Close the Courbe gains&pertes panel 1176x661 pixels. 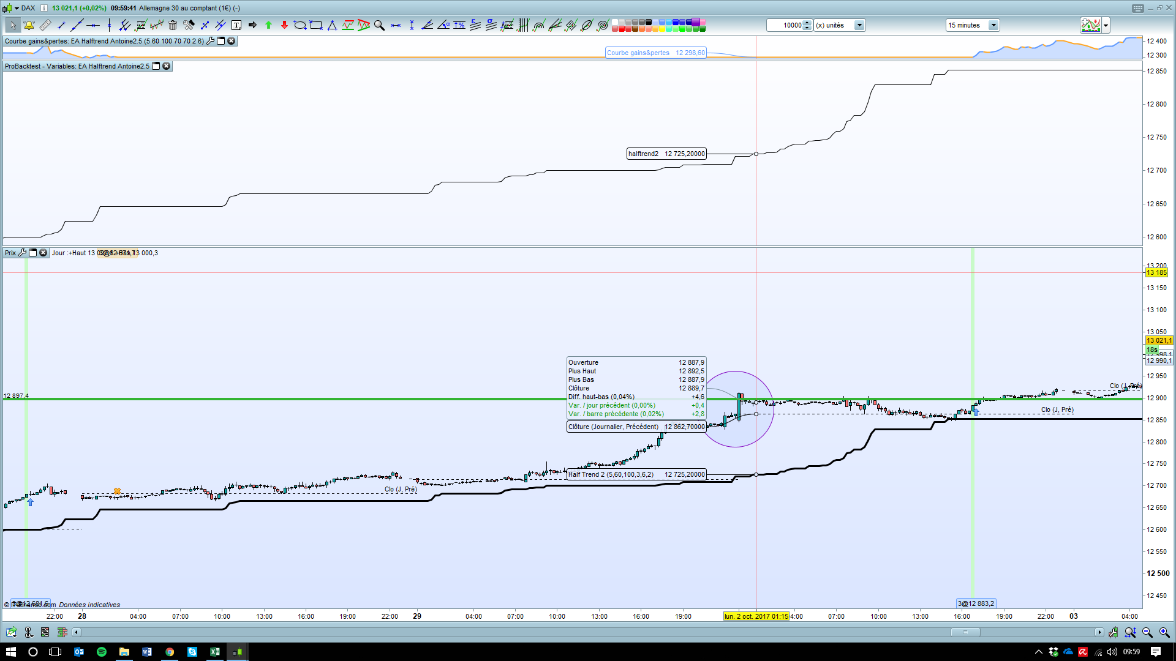click(x=231, y=41)
